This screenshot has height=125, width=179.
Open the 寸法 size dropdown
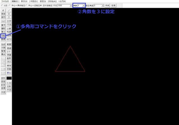(71, 5)
